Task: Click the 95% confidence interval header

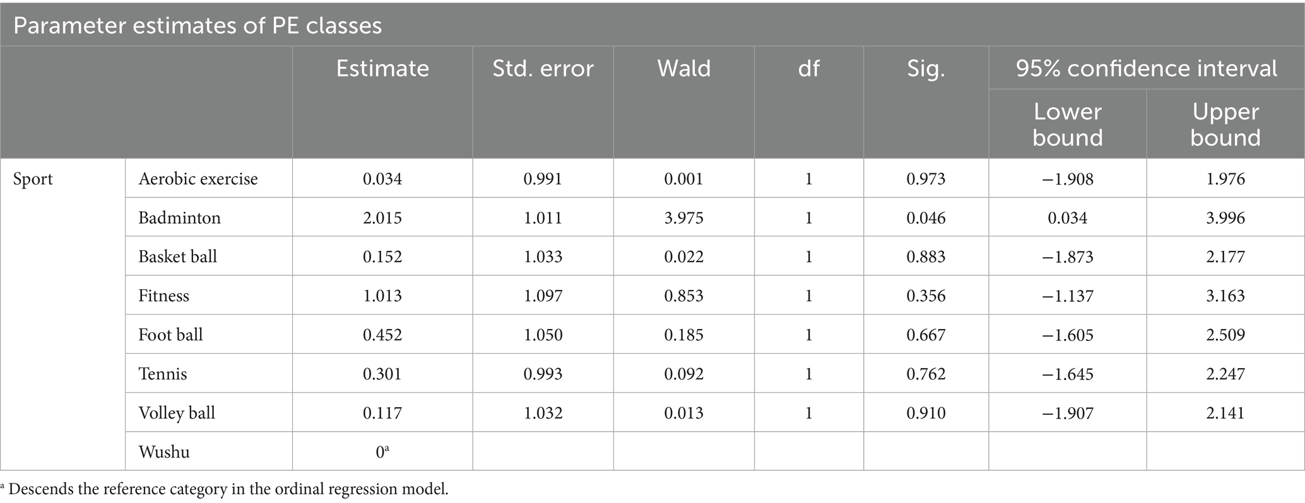Action: 1146,69
